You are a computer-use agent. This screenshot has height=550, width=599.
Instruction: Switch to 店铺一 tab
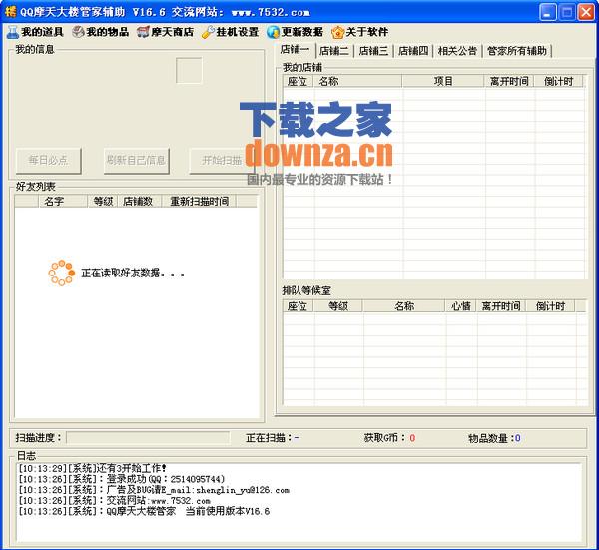[296, 50]
